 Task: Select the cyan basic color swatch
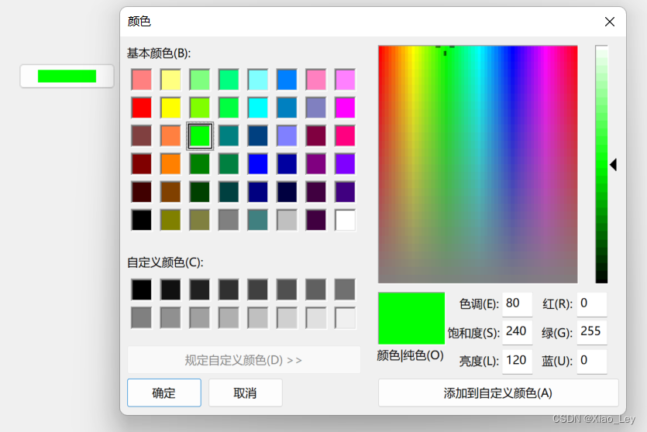[x=258, y=108]
